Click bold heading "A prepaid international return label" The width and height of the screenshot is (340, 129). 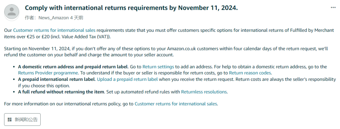tap(56, 79)
